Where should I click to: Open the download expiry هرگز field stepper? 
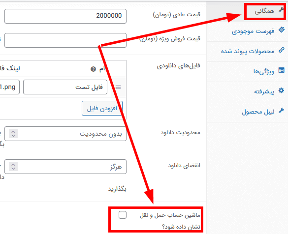13,167
